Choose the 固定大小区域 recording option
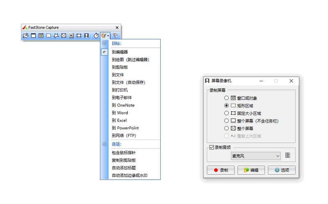This screenshot has width=328, height=204. click(227, 113)
